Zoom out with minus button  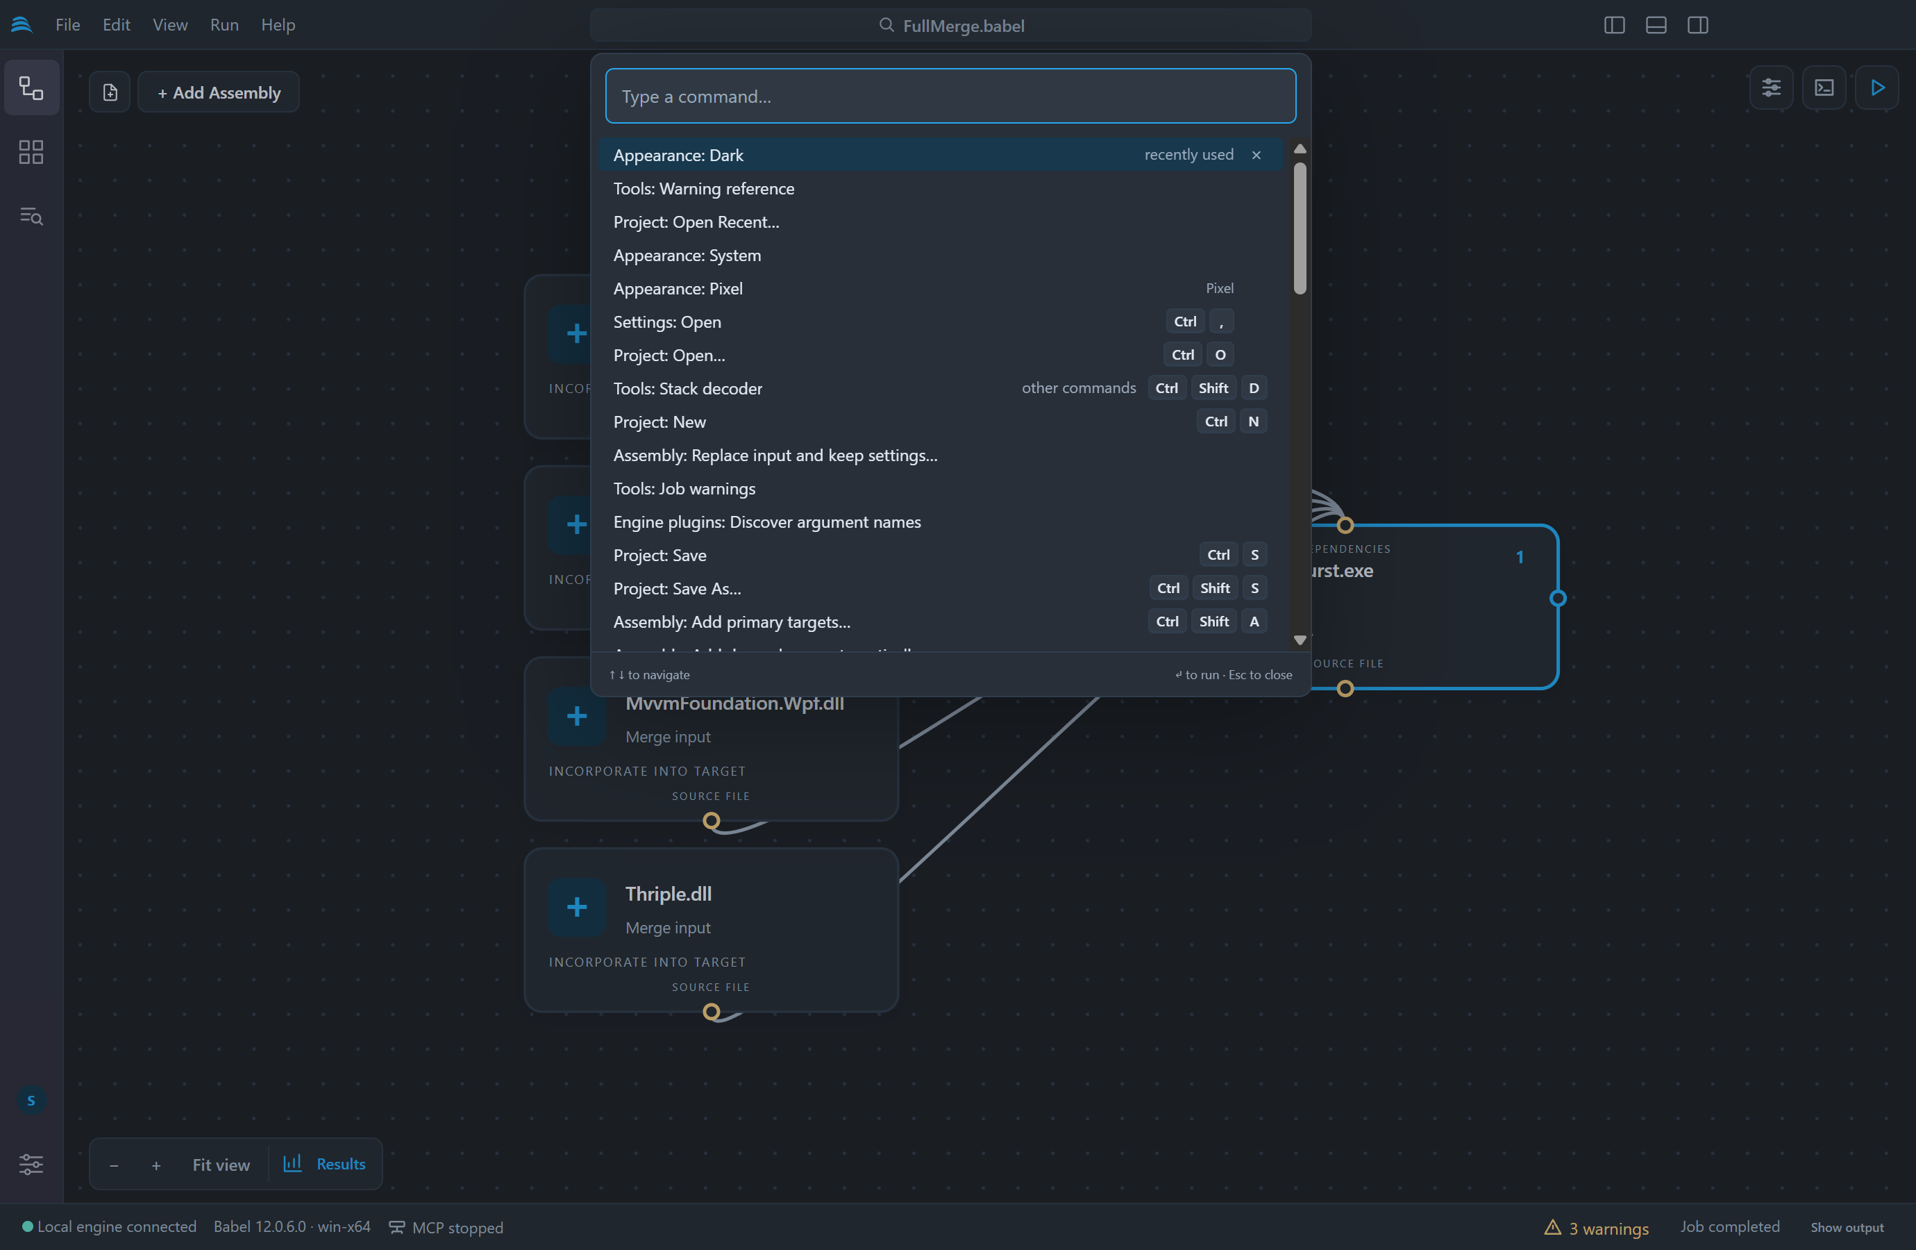pyautogui.click(x=114, y=1165)
